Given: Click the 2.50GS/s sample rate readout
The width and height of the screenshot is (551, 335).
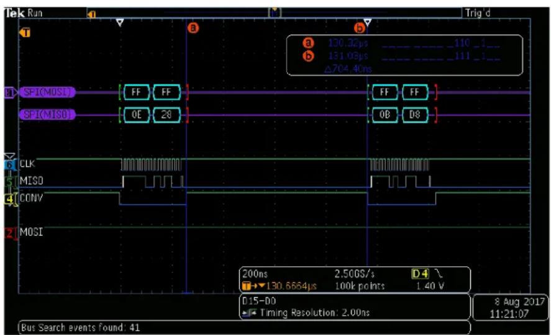Looking at the screenshot, I should click(355, 274).
